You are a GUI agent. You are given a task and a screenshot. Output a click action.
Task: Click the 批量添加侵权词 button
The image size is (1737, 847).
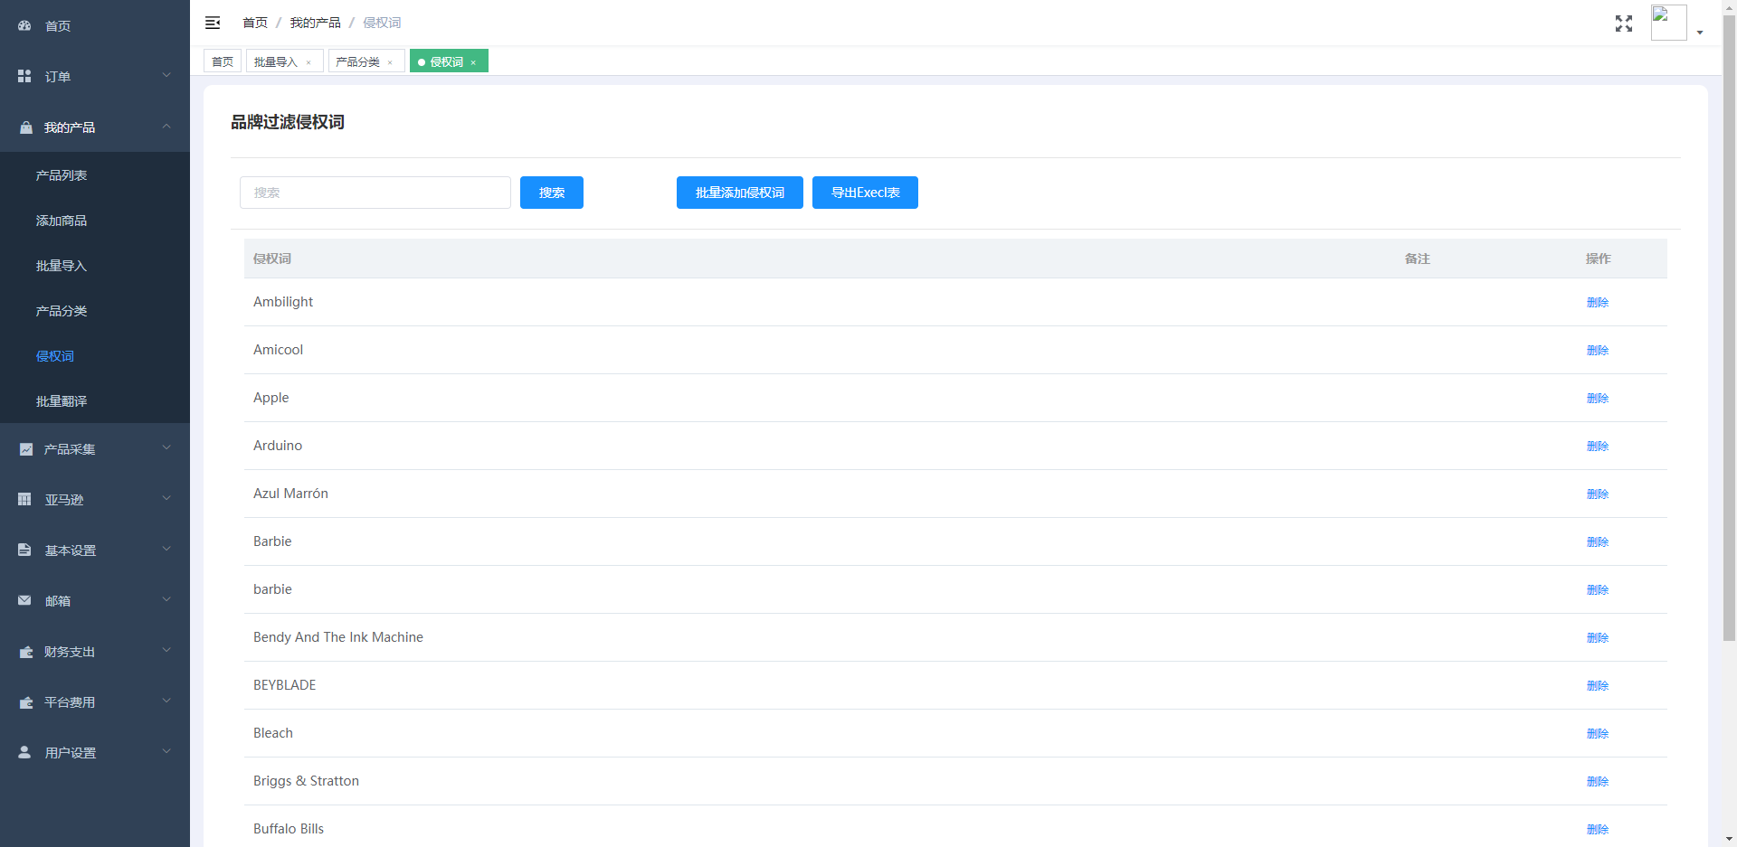[739, 193]
